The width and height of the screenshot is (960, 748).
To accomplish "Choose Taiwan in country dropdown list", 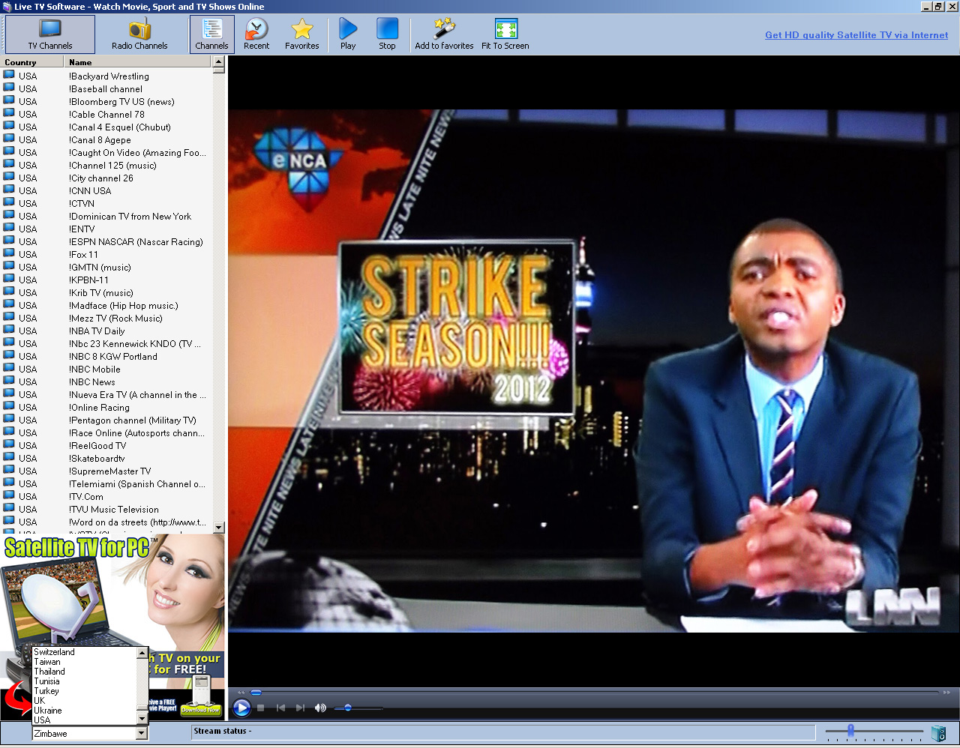I will [x=84, y=662].
